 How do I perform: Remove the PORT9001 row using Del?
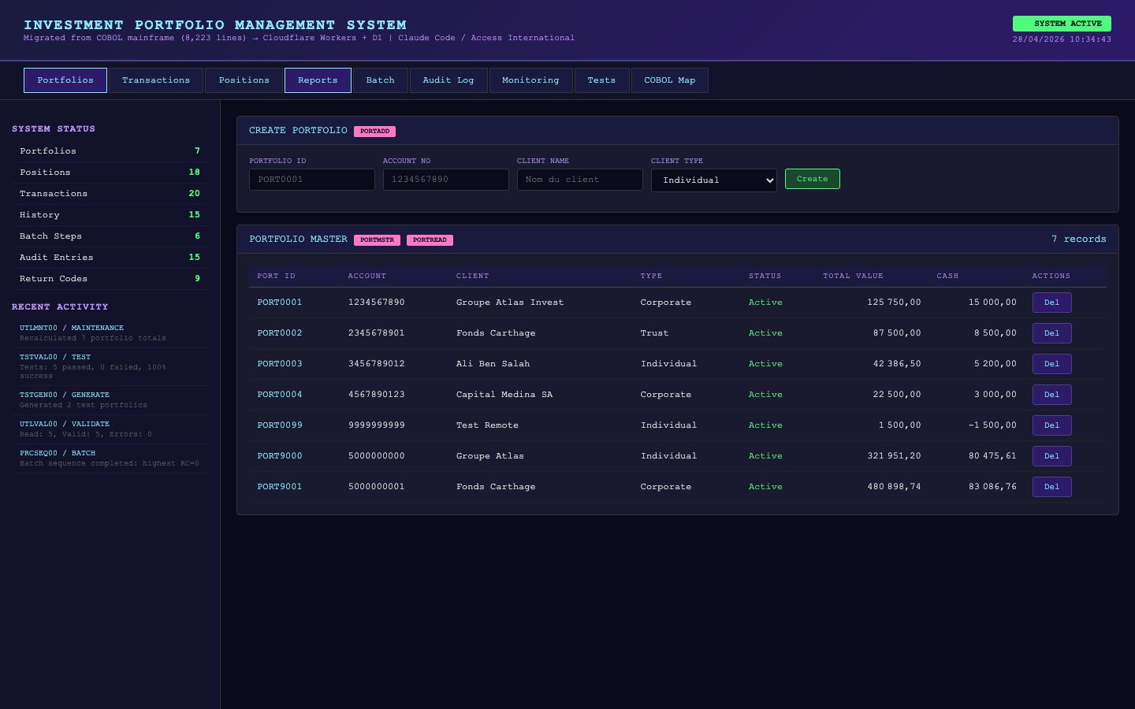tap(1051, 487)
